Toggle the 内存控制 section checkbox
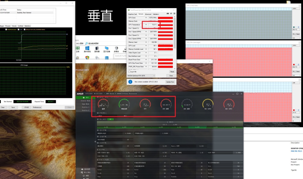303x179 pixels. point(98,143)
